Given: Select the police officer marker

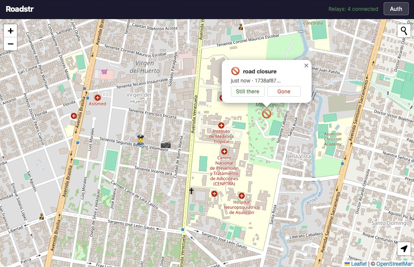Looking at the screenshot, I should 141,139.
